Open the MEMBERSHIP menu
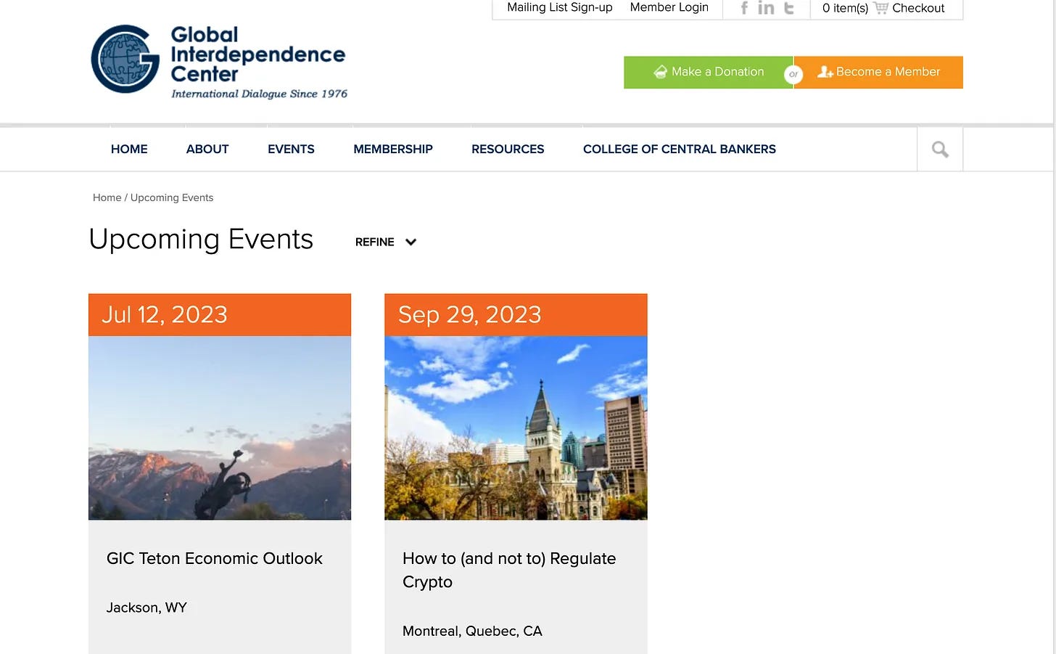 [393, 150]
